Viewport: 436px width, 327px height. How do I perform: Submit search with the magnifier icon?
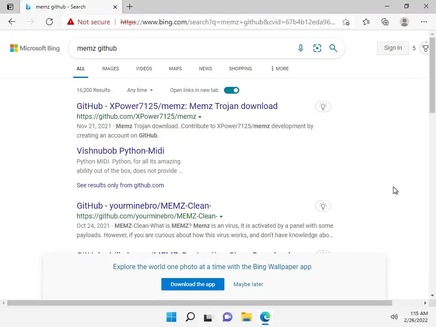[333, 48]
